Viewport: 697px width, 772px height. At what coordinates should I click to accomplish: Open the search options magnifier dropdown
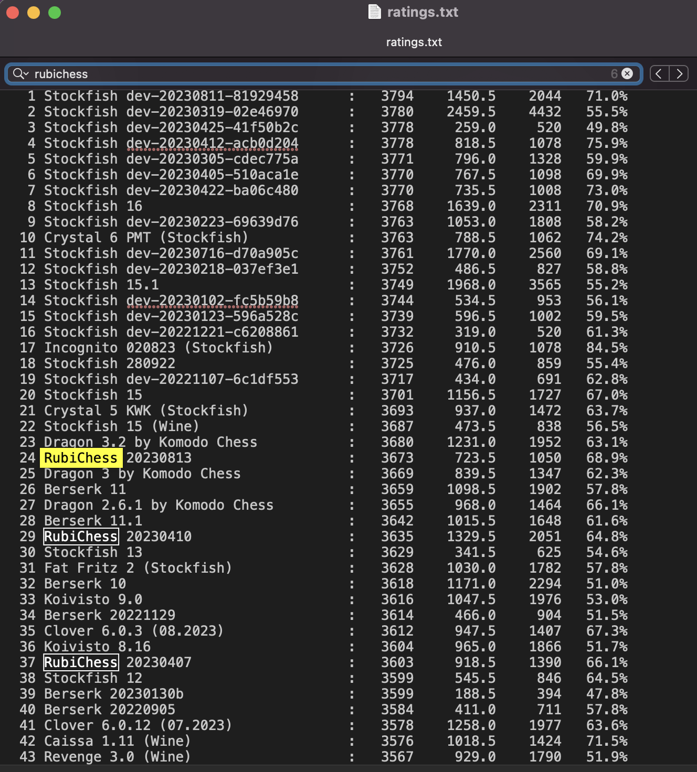20,74
